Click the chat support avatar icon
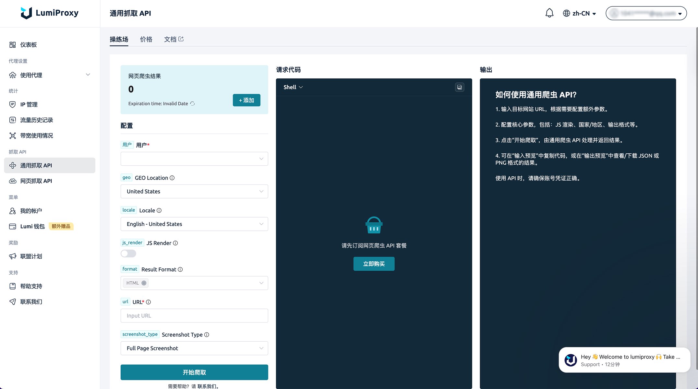Image resolution: width=698 pixels, height=389 pixels. pos(571,360)
